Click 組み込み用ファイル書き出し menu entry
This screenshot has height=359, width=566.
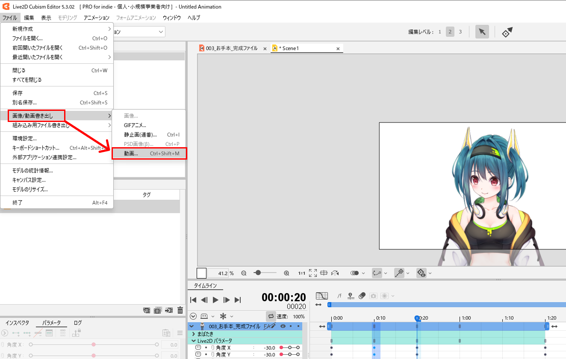(57, 125)
